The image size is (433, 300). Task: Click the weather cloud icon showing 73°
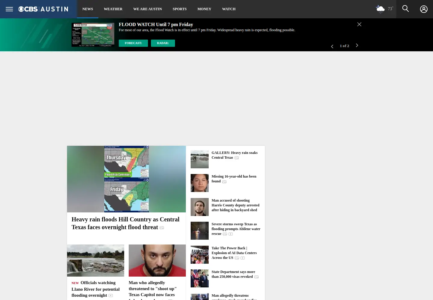pos(380,9)
